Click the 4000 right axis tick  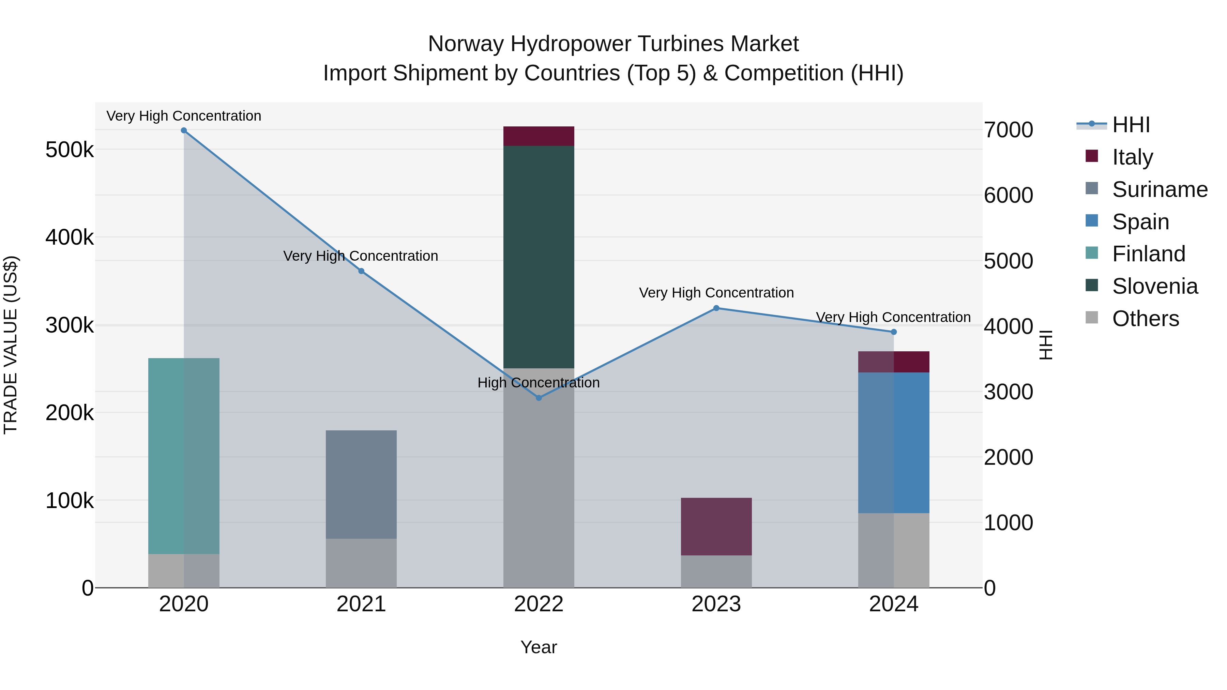coord(1009,326)
